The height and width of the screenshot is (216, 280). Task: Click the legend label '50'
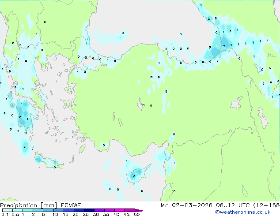click(136, 214)
